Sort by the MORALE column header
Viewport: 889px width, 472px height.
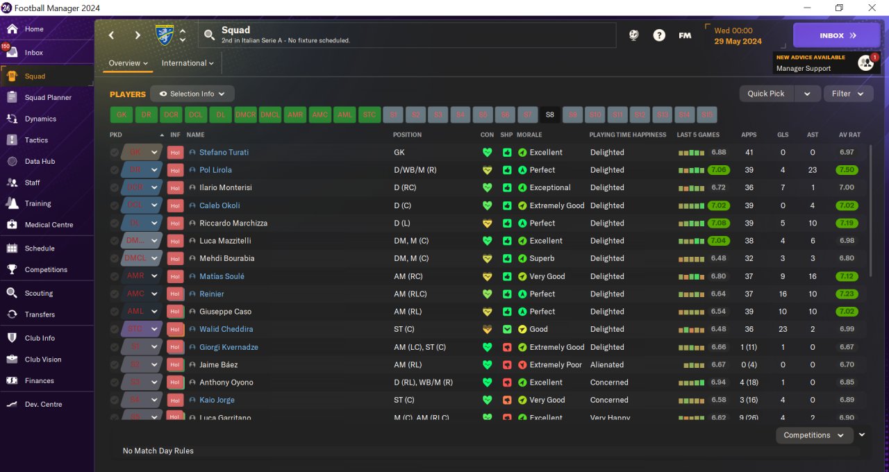pos(529,135)
